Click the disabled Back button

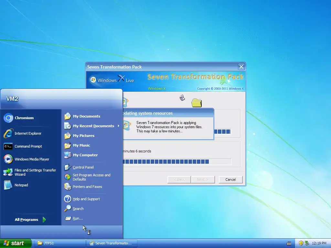179,180
